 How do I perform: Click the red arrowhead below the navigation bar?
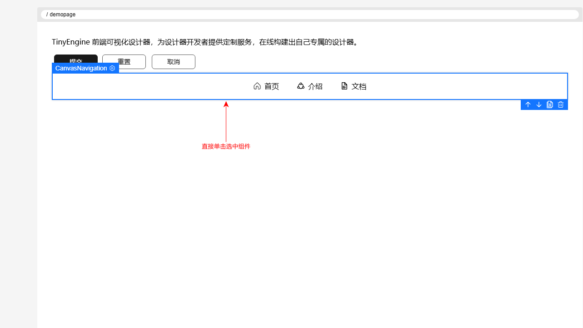tap(226, 104)
